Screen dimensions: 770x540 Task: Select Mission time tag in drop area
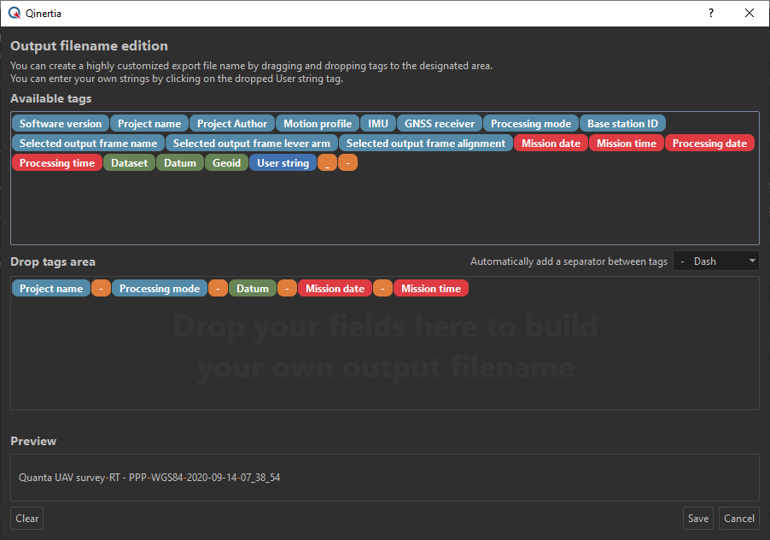click(x=431, y=289)
